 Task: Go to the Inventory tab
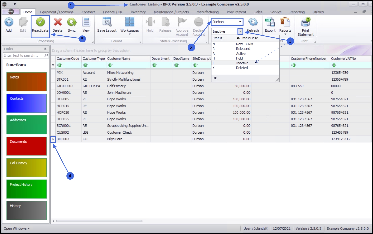(138, 12)
